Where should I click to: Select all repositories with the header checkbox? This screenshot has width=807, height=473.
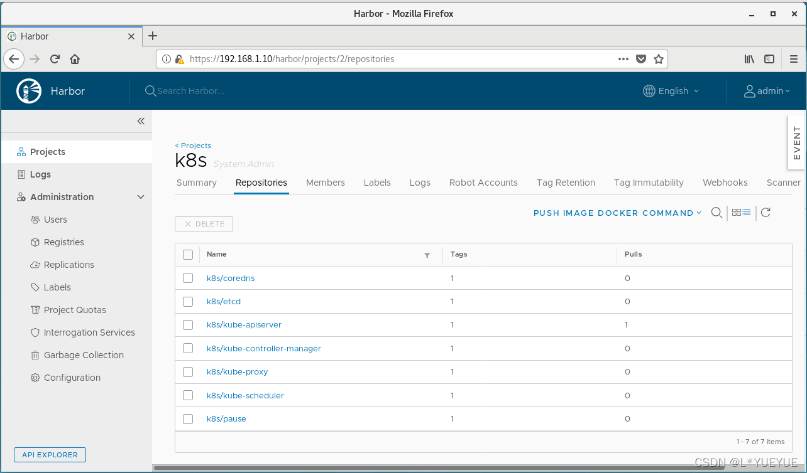188,255
